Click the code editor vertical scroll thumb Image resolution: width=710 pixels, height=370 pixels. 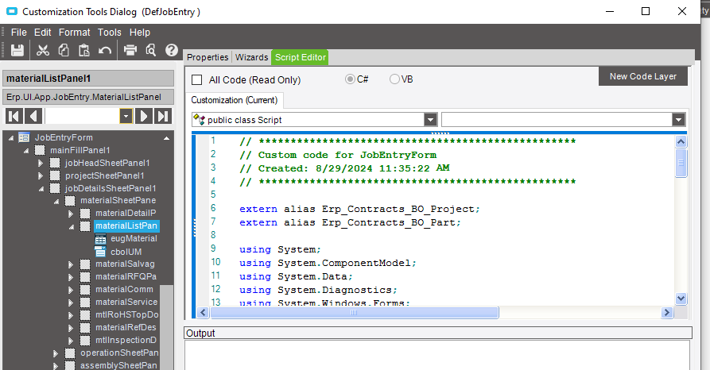[681, 163]
